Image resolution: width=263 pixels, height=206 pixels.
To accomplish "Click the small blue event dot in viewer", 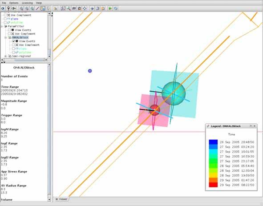I will pos(90,71).
